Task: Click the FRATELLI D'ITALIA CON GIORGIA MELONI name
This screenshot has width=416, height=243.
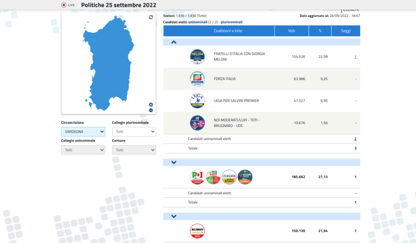Action: click(x=239, y=56)
